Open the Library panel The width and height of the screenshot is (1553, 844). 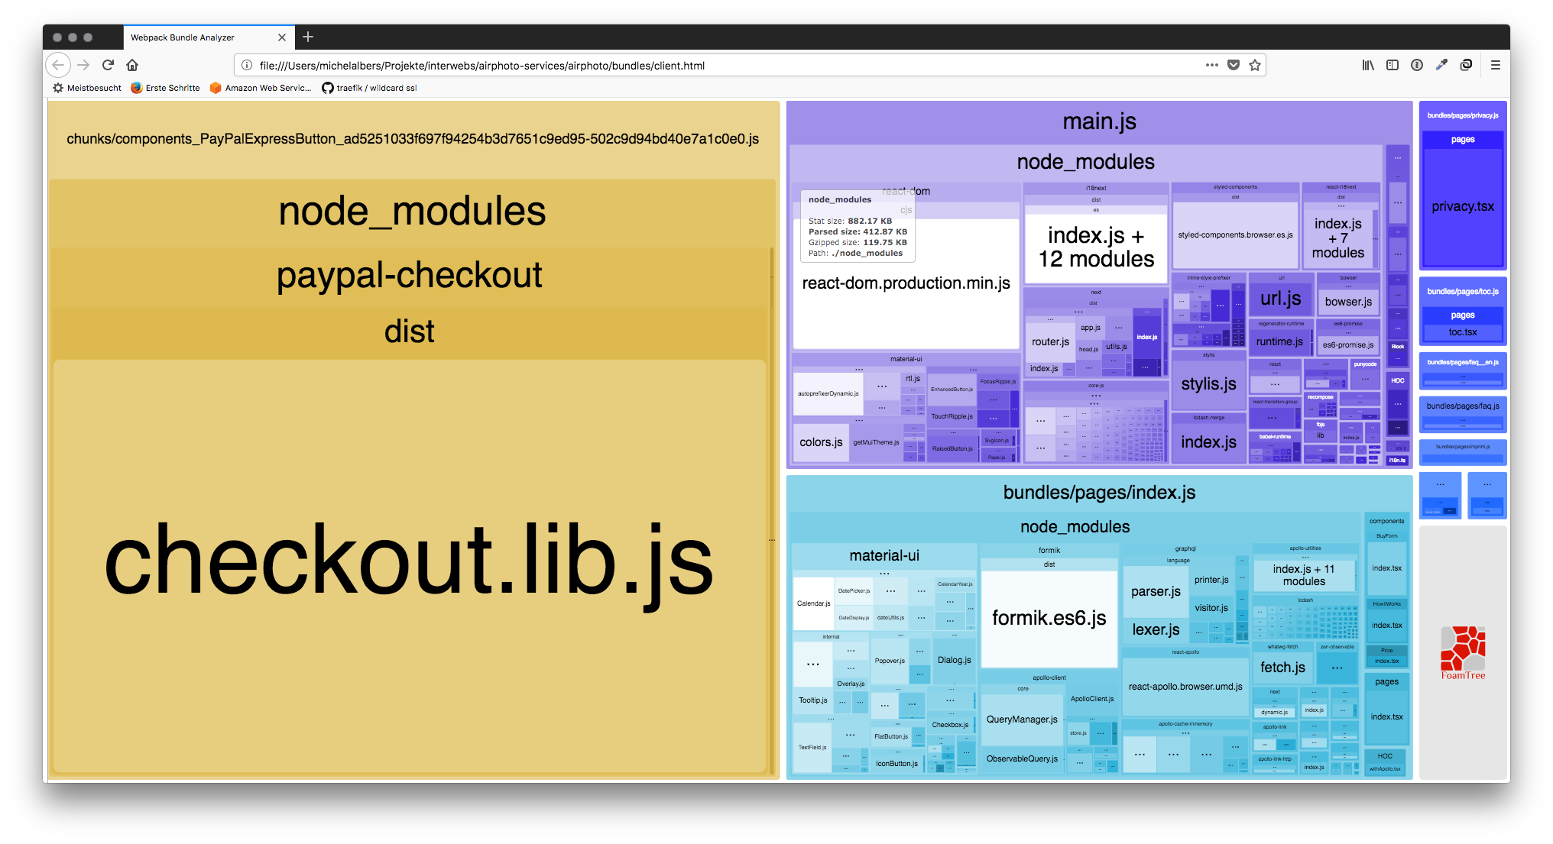1368,65
